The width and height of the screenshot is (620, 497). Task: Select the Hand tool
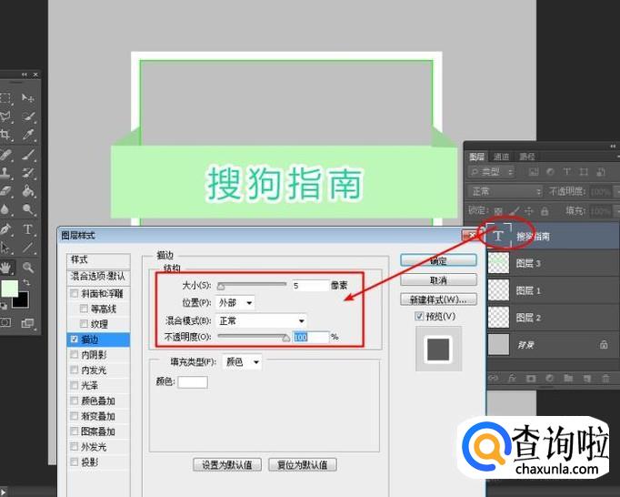coord(5,268)
